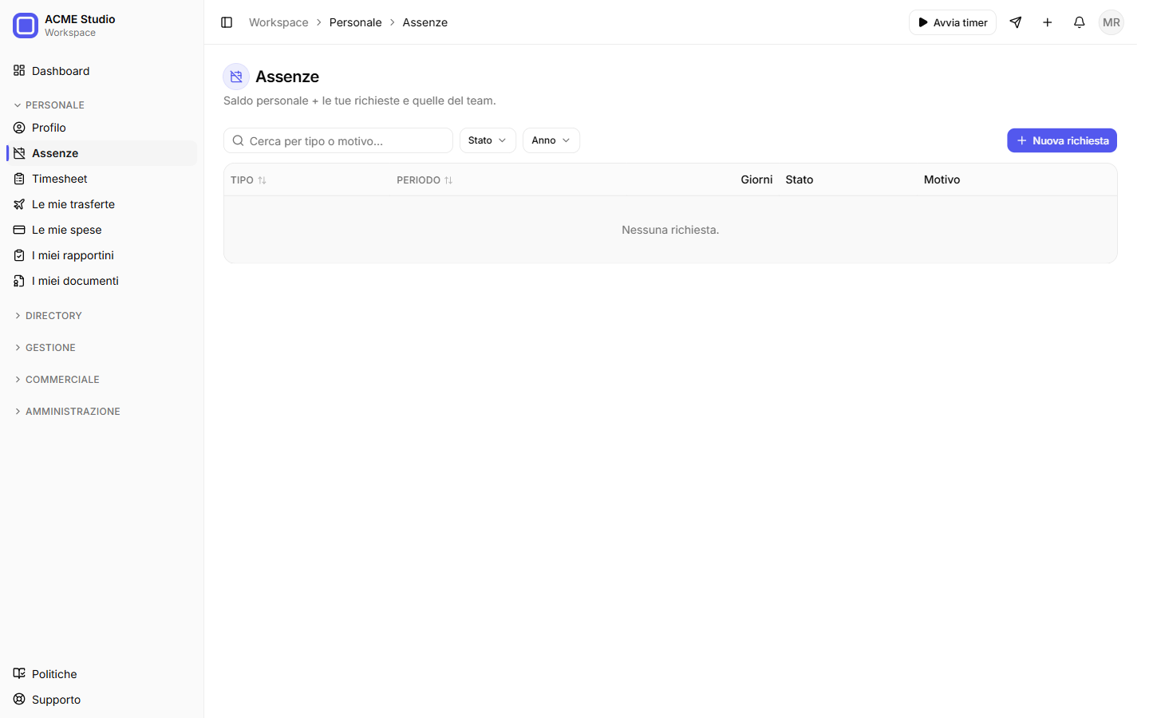Open the Dashboard menu item
Screen dimensions: 1149x718
pos(101,71)
